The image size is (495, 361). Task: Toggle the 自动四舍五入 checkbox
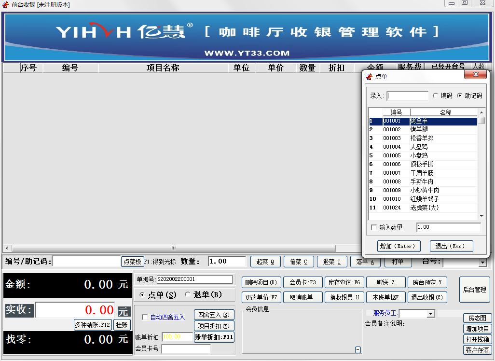145,317
